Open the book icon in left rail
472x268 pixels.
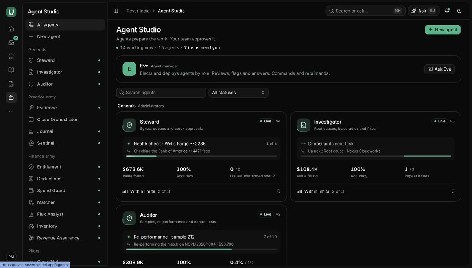[x=11, y=70]
